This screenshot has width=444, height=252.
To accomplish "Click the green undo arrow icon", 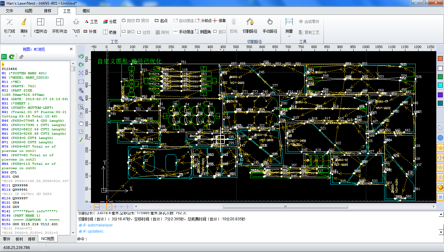I will point(81,56).
